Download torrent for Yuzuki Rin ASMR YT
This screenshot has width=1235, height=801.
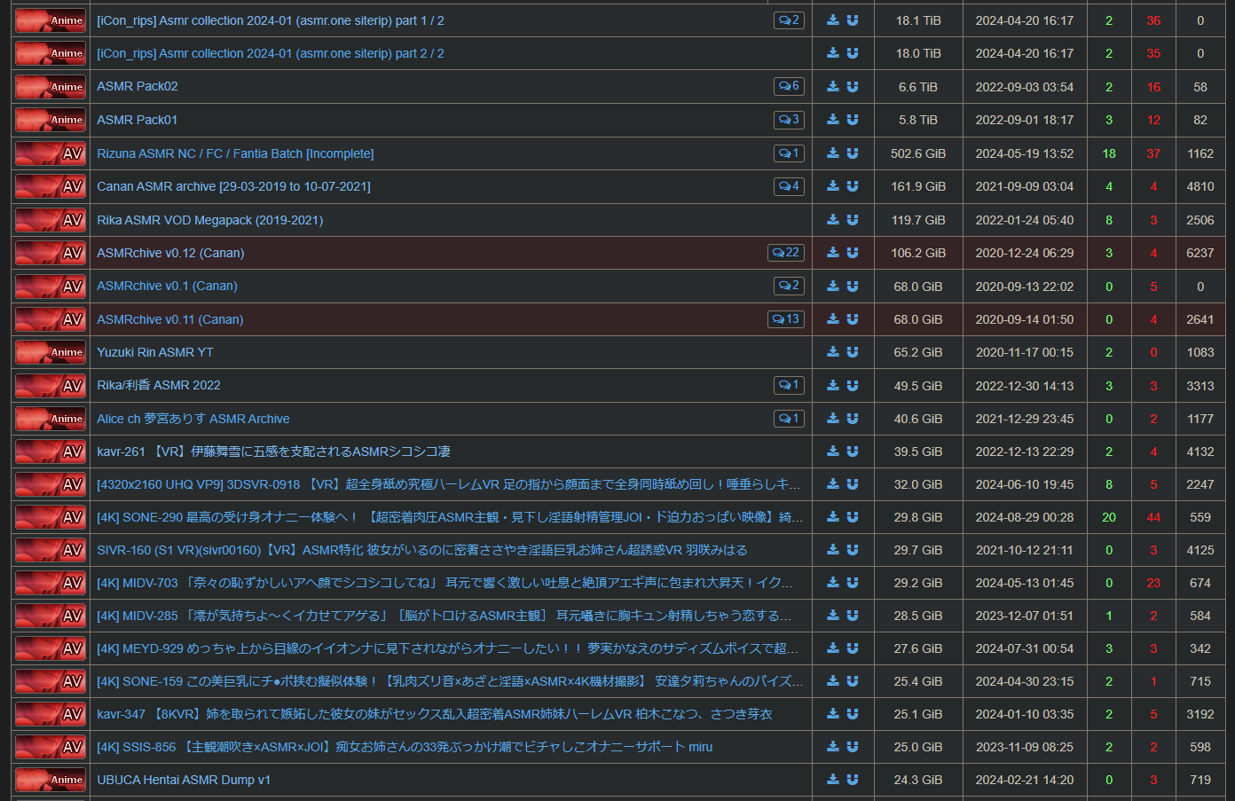(x=833, y=352)
